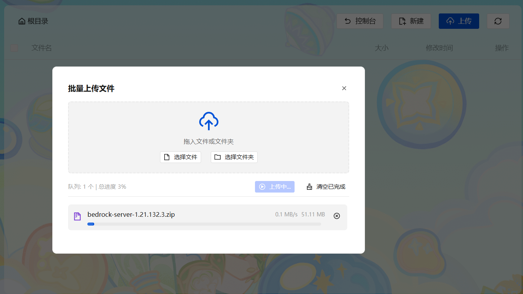Click the 文件名 column header
The height and width of the screenshot is (294, 523).
point(42,48)
